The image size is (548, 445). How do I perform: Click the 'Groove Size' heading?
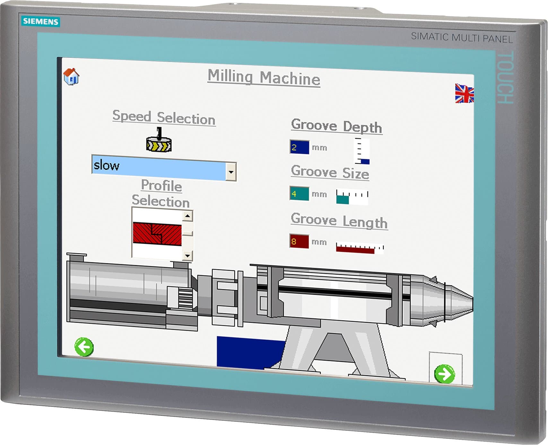coord(330,172)
